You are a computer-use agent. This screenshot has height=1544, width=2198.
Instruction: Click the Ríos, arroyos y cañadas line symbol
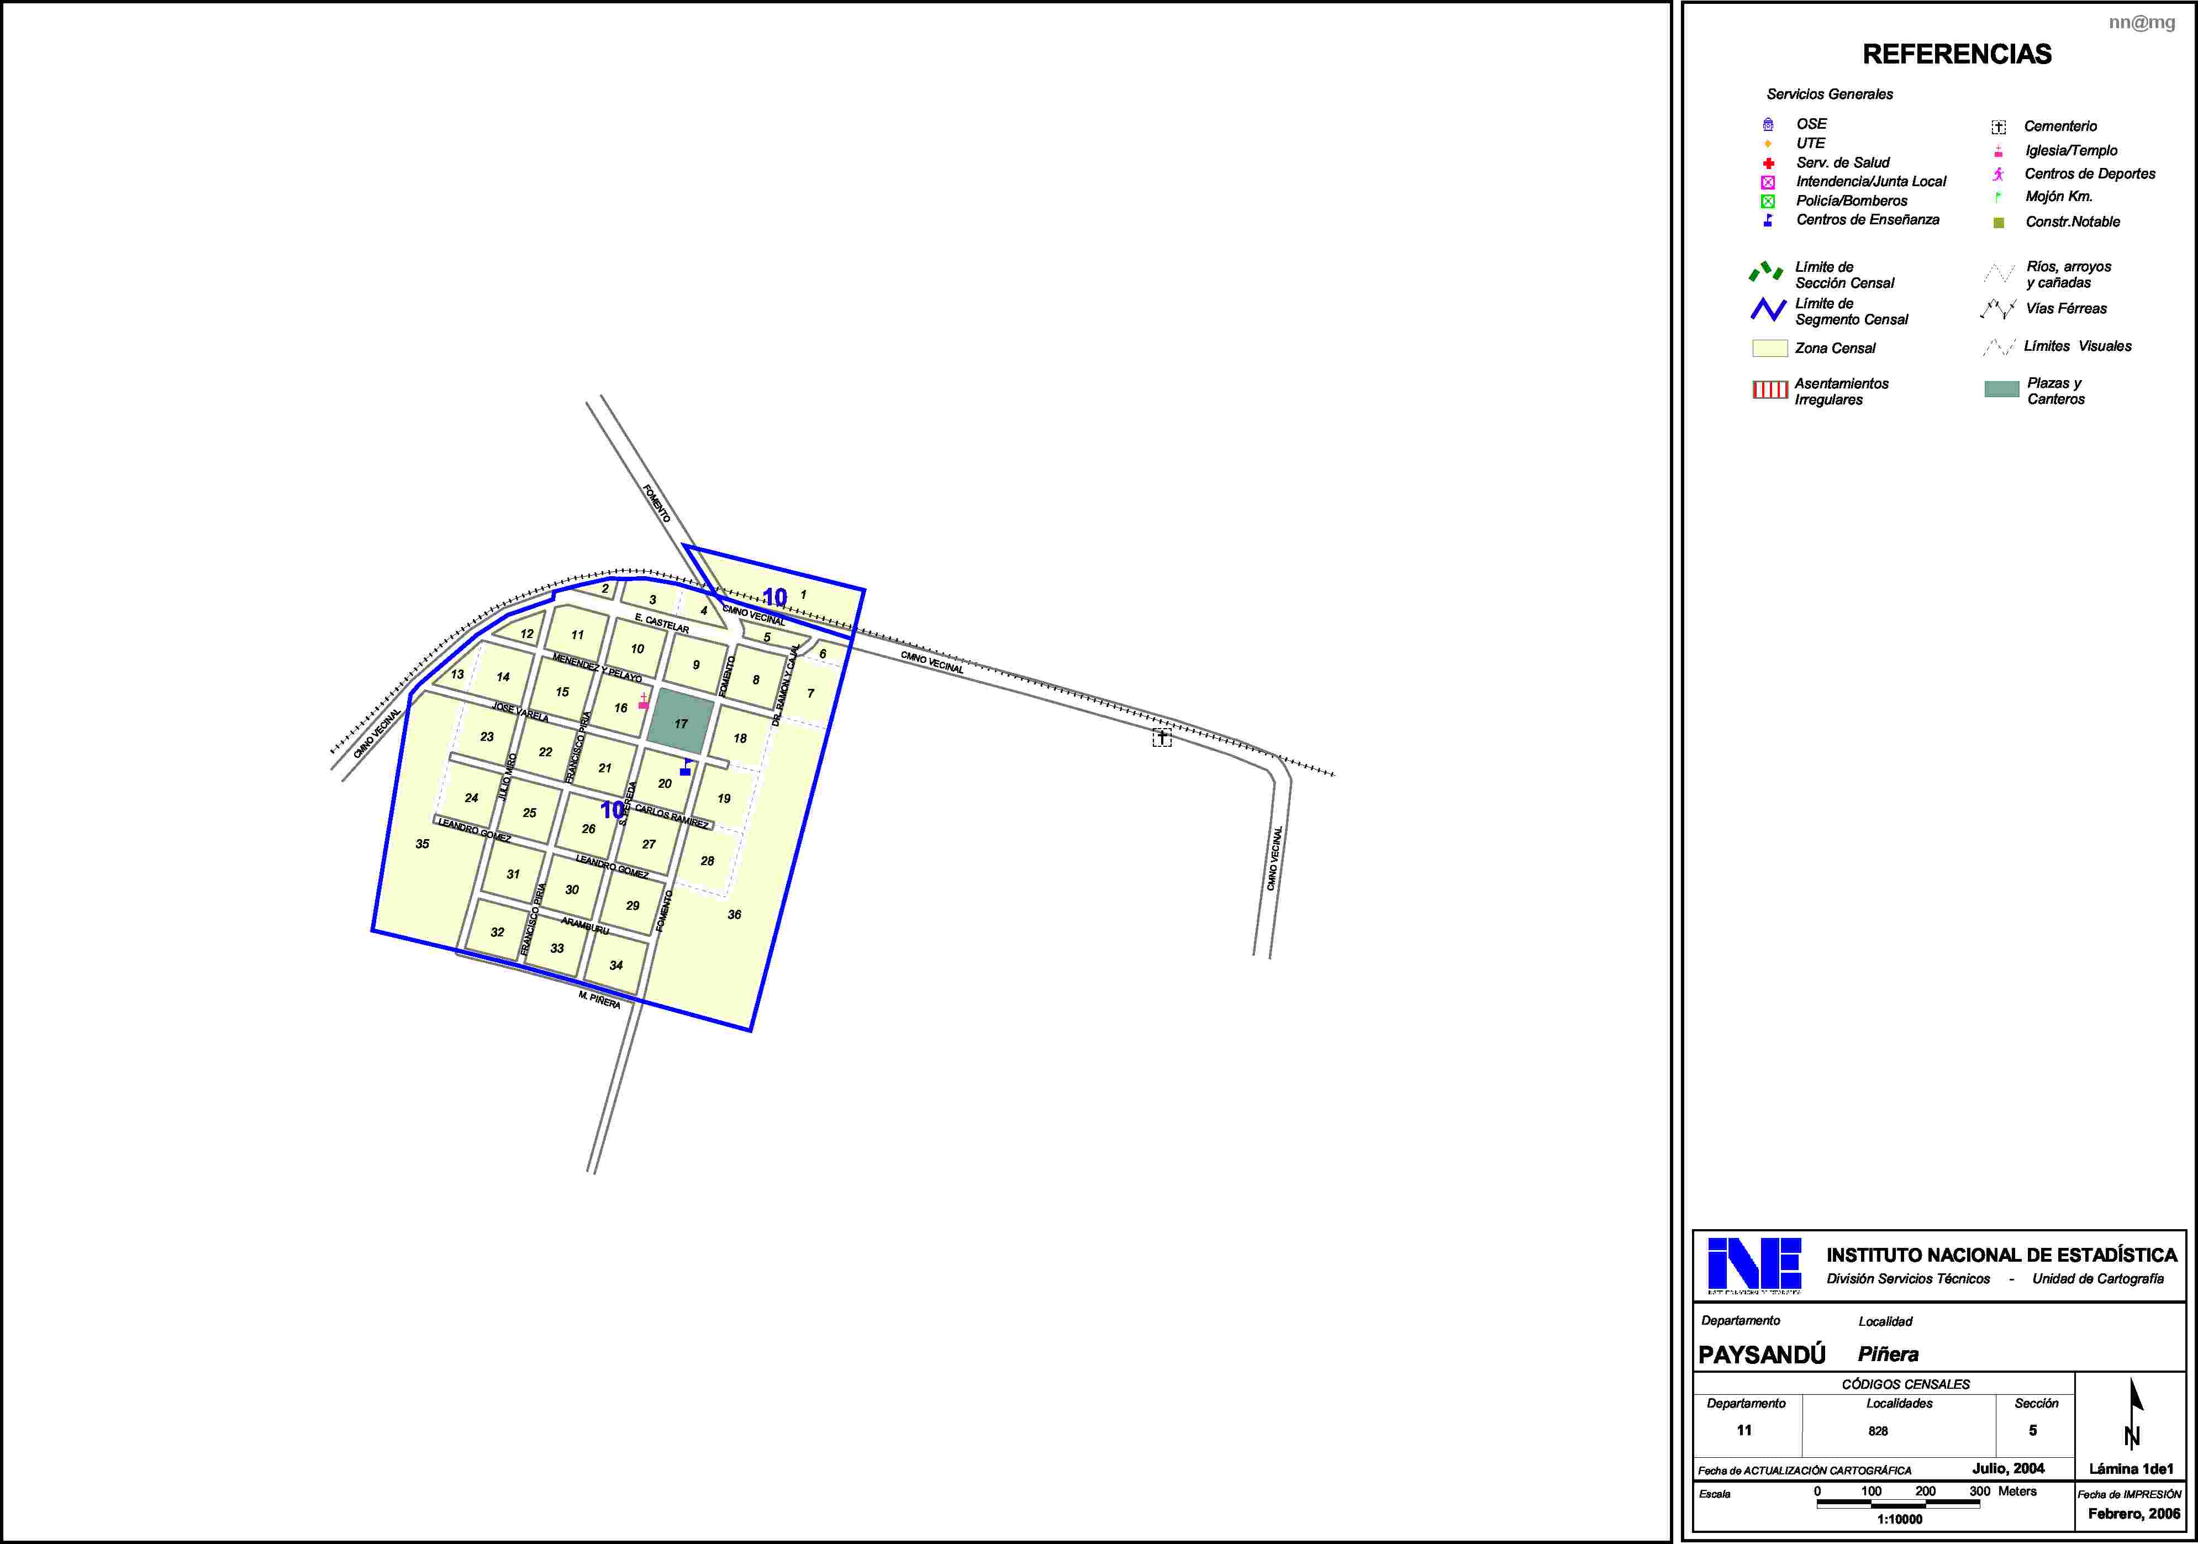1999,274
